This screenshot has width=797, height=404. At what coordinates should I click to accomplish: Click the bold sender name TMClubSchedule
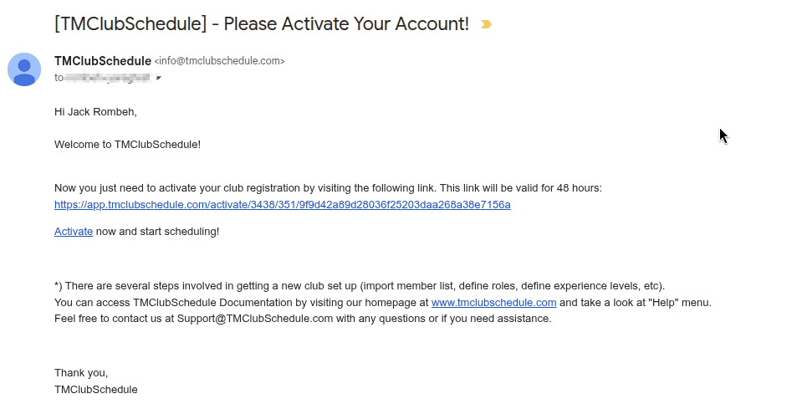pos(102,61)
